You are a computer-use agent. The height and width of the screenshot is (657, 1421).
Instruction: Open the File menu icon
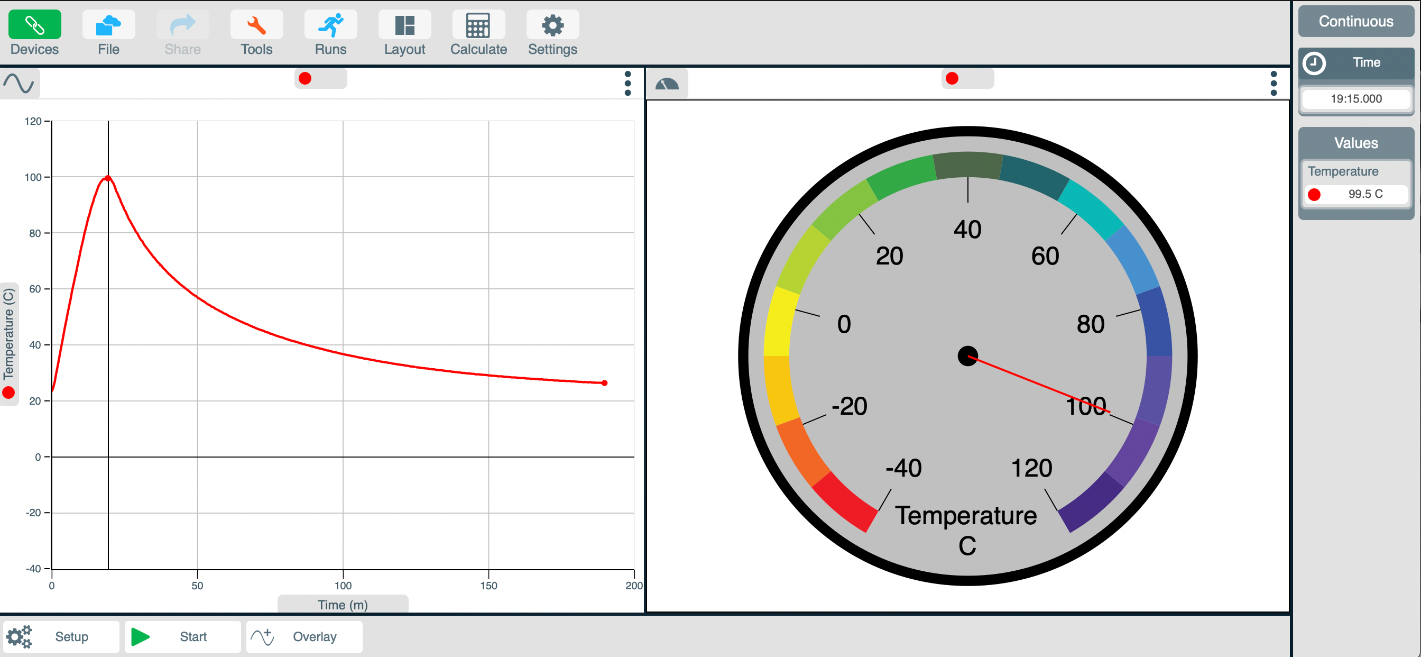(x=108, y=25)
